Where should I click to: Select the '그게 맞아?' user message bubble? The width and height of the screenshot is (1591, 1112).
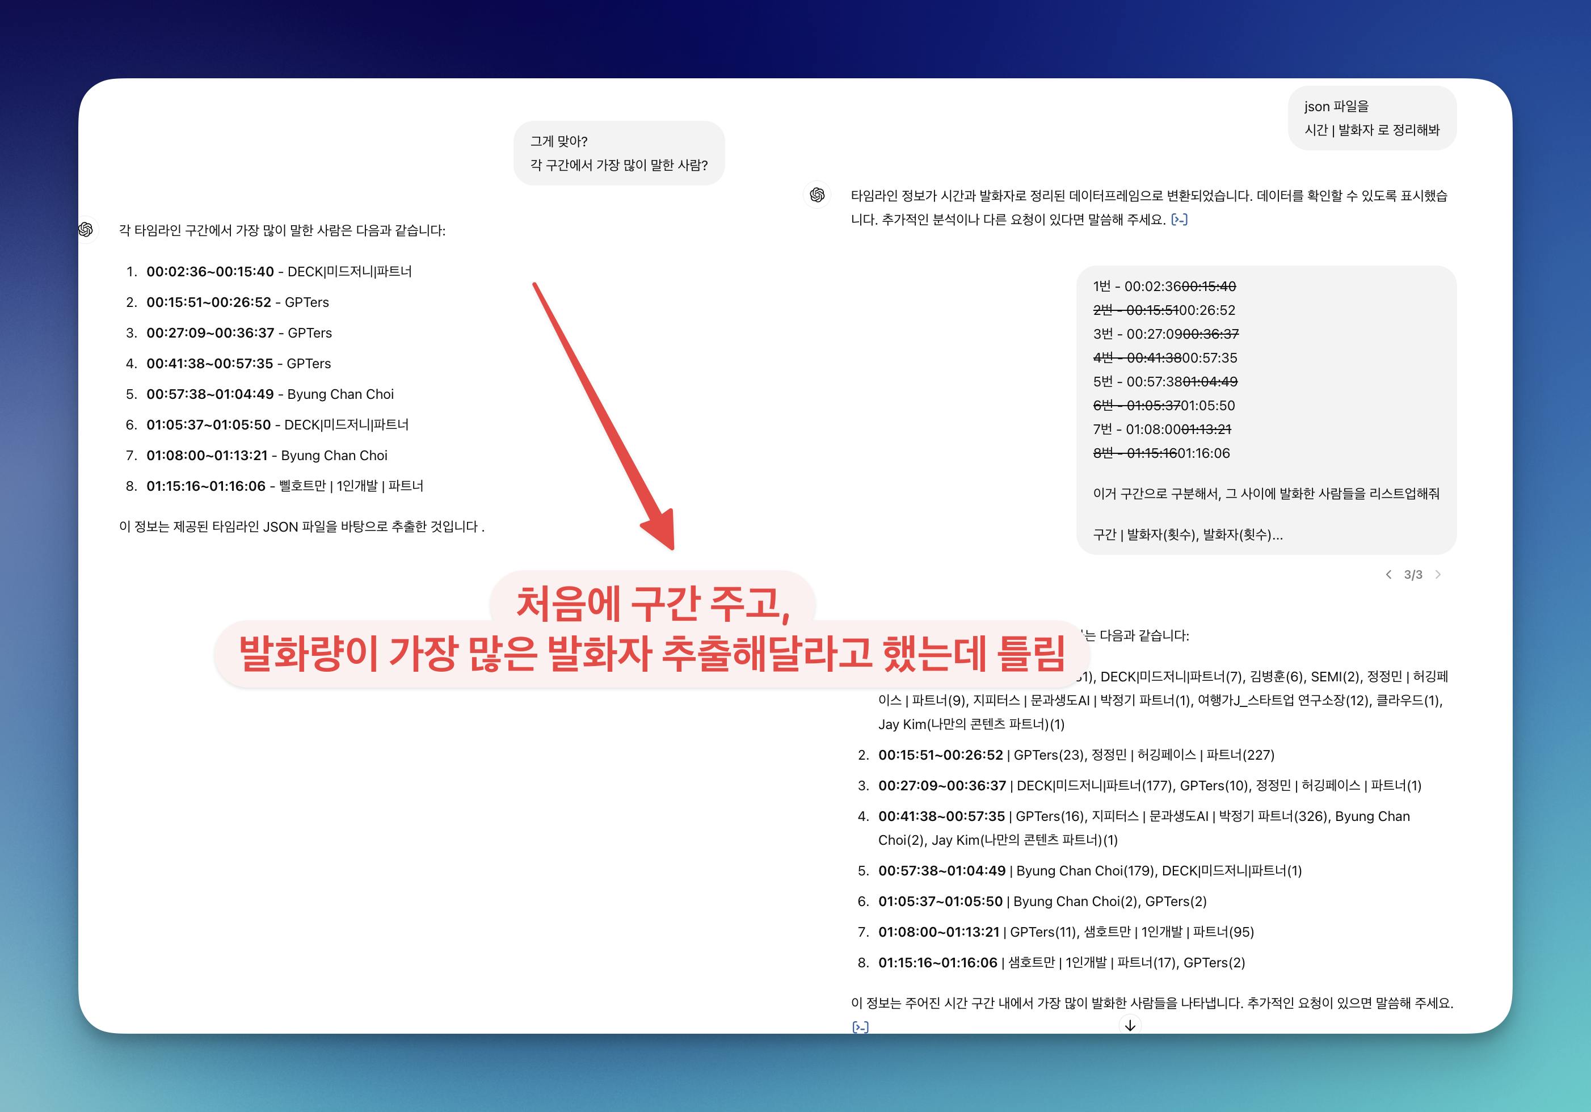coord(619,153)
